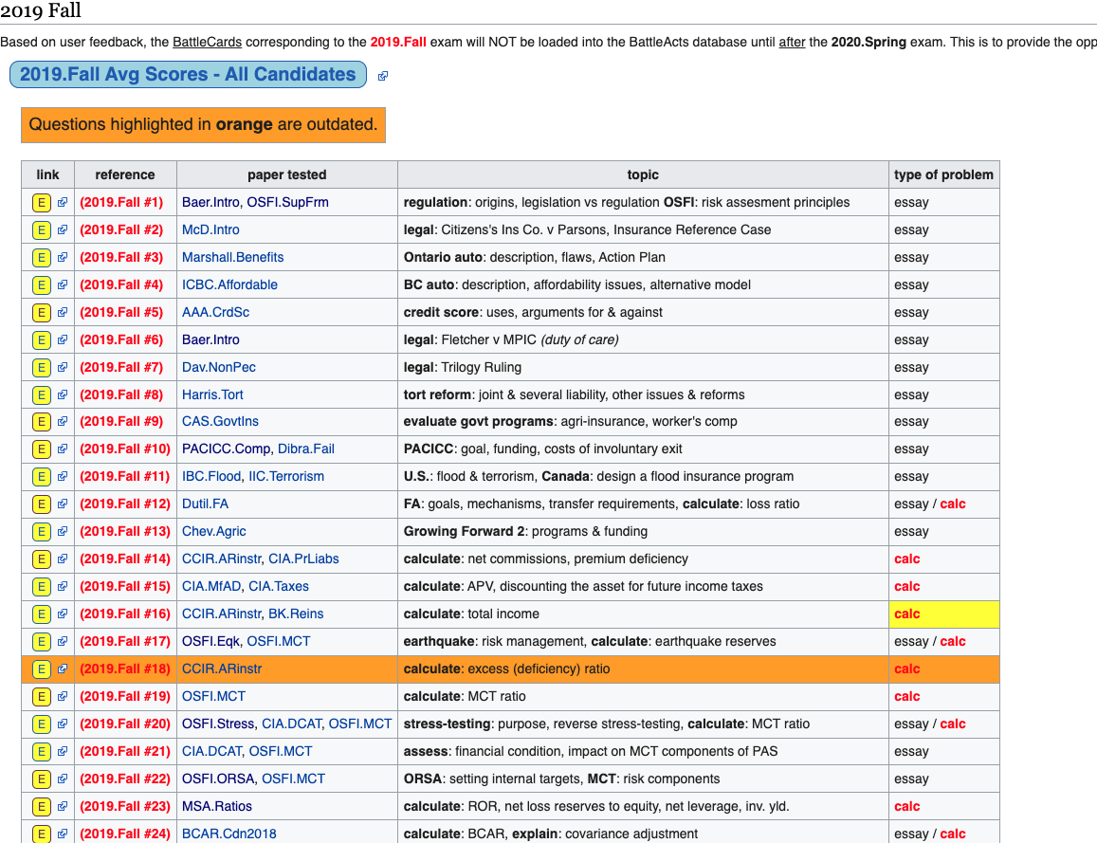Open the CAS.GovtIns paper link

click(x=220, y=421)
